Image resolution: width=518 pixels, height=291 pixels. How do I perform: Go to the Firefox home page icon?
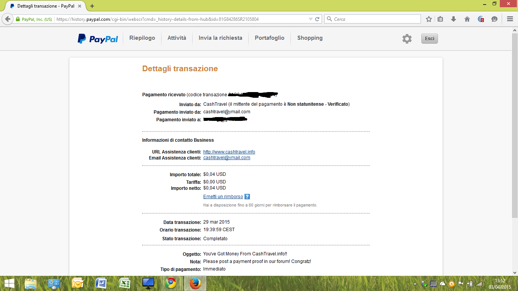(467, 19)
